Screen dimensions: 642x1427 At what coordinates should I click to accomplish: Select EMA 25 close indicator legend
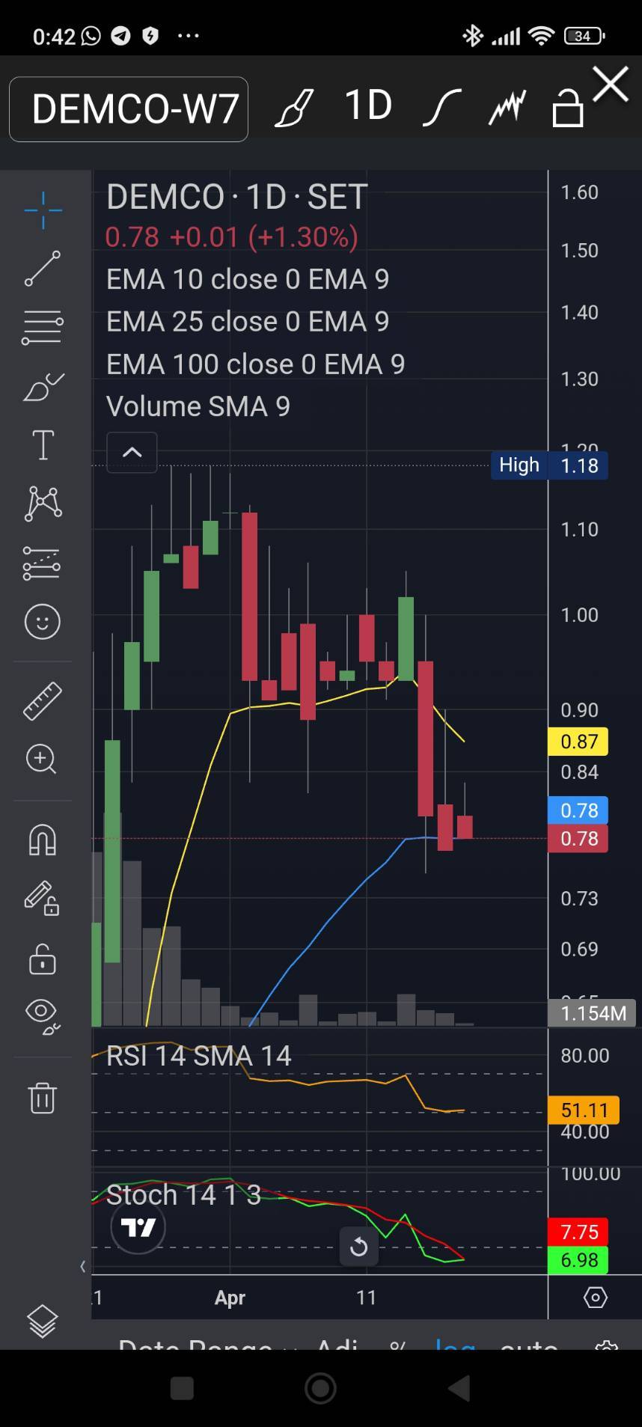248,322
